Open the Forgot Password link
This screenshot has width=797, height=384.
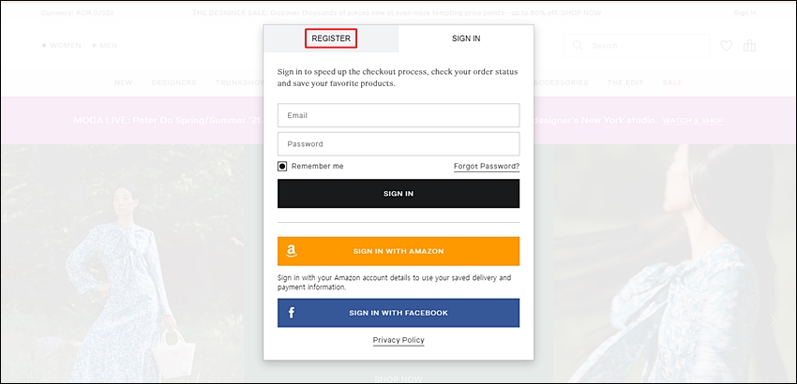click(487, 167)
